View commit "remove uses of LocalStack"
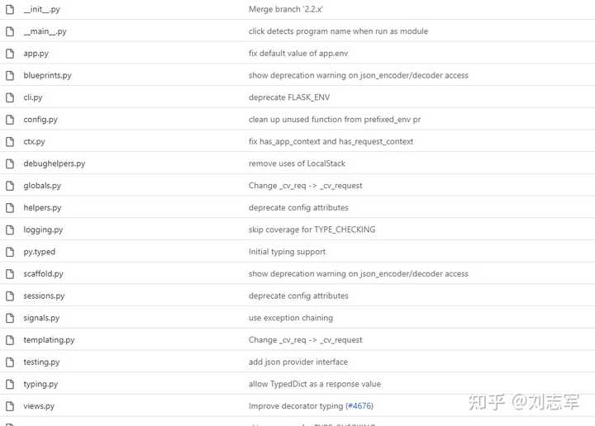This screenshot has height=426, width=595. point(297,163)
